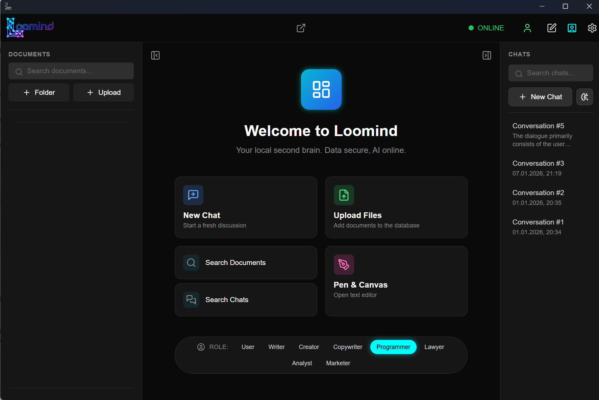Open the settings gear icon
The width and height of the screenshot is (599, 400).
click(592, 28)
